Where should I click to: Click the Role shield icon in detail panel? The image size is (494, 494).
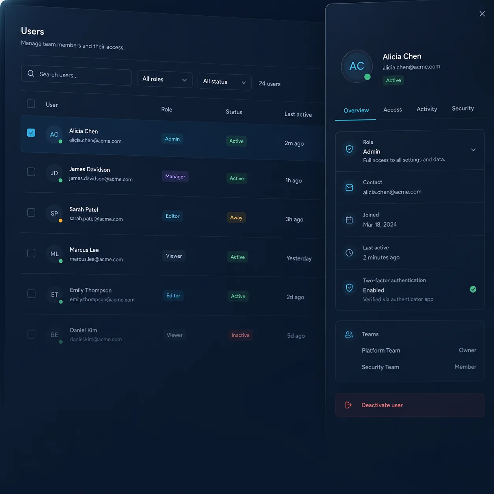pyautogui.click(x=349, y=149)
